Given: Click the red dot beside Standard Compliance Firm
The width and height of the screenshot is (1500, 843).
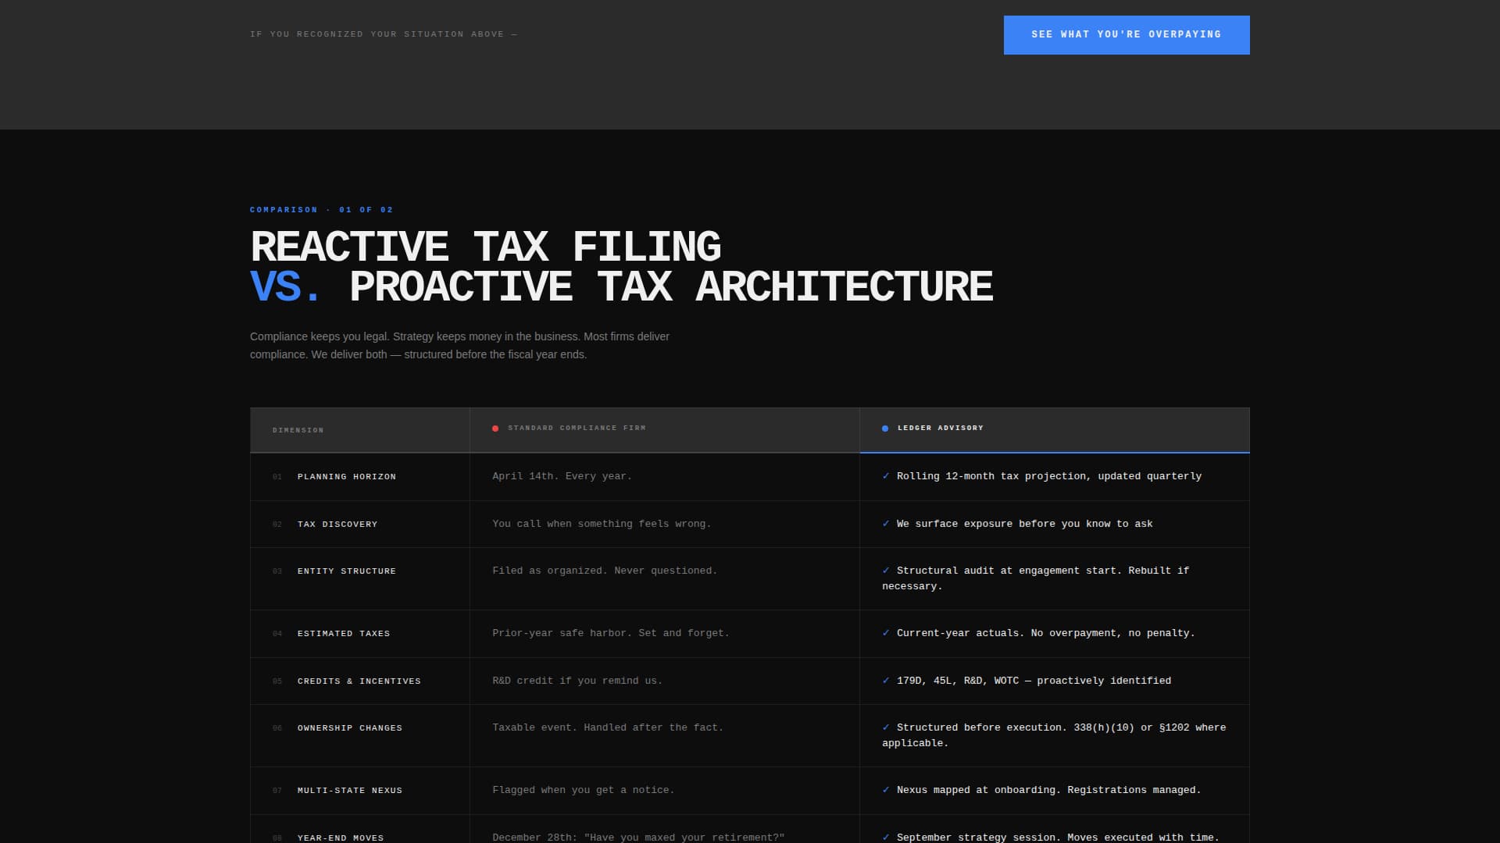Looking at the screenshot, I should click(495, 429).
